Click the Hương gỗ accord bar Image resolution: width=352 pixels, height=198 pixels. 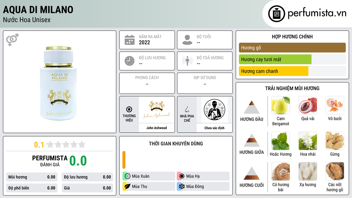tap(292, 47)
